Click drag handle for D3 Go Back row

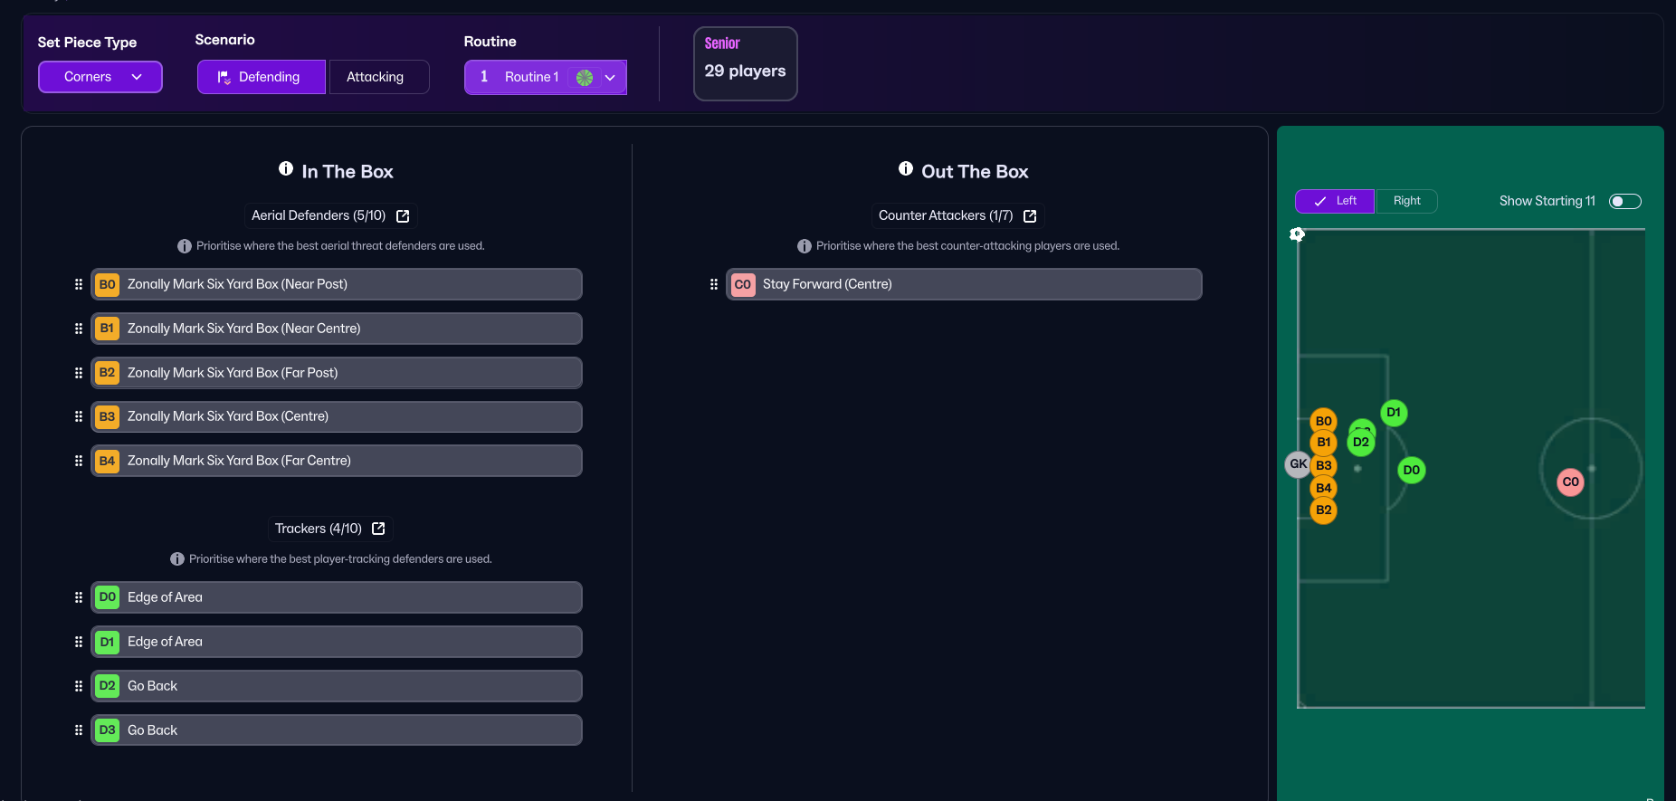point(79,730)
